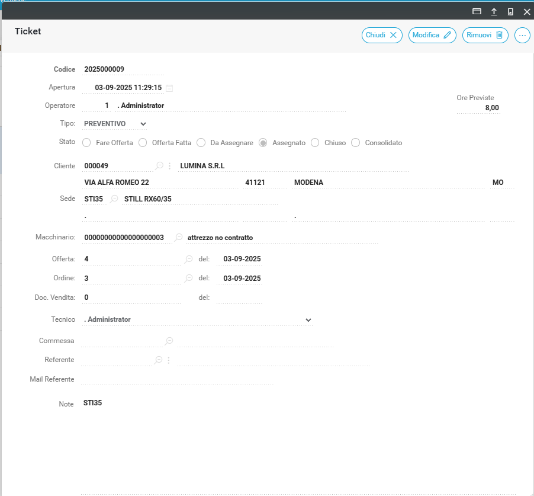Open the Tecnico dropdown list
The height and width of the screenshot is (496, 534).
click(x=308, y=320)
